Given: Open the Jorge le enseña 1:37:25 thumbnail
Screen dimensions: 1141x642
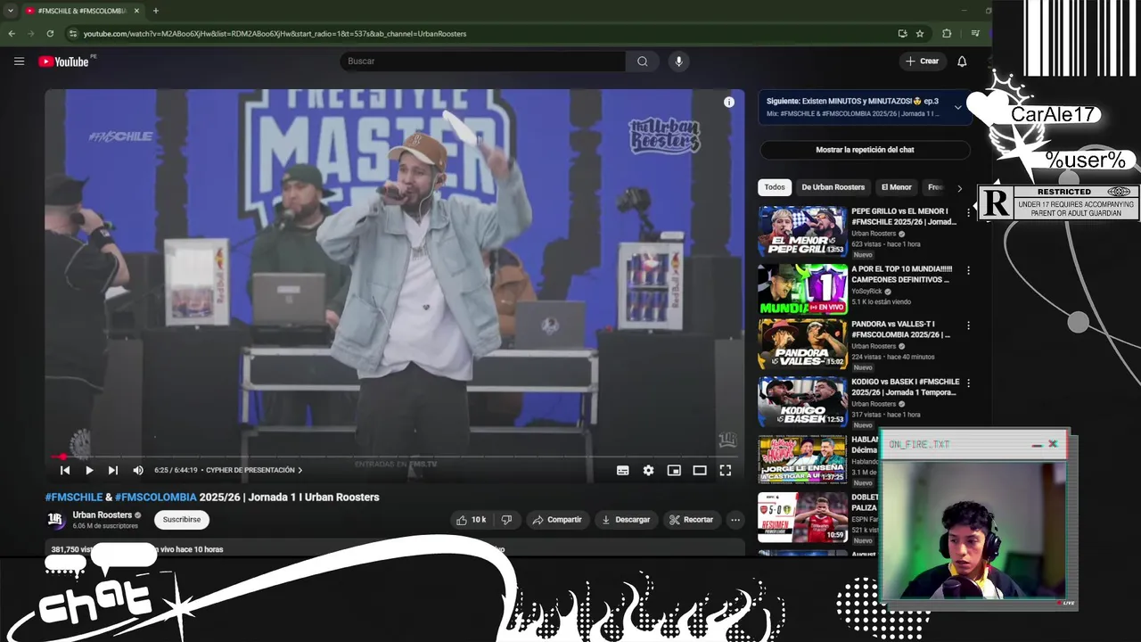Looking at the screenshot, I should pos(802,459).
